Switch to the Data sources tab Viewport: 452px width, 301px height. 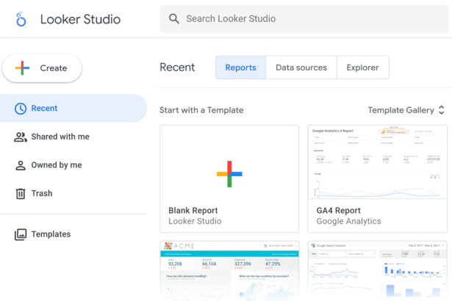coord(301,68)
